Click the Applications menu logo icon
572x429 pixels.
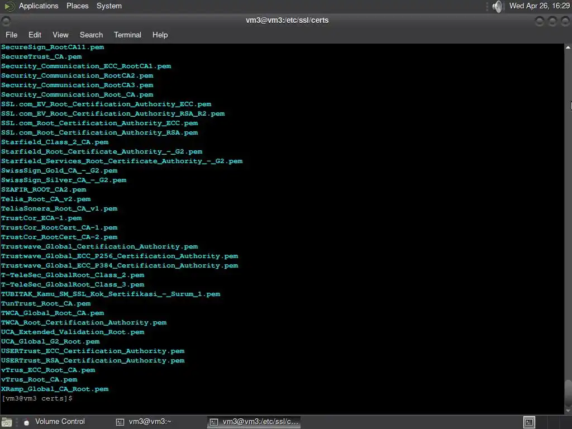(x=9, y=6)
